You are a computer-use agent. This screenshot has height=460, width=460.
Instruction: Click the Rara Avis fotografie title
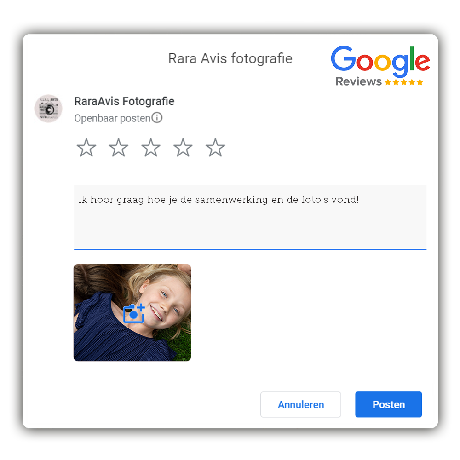230,58
